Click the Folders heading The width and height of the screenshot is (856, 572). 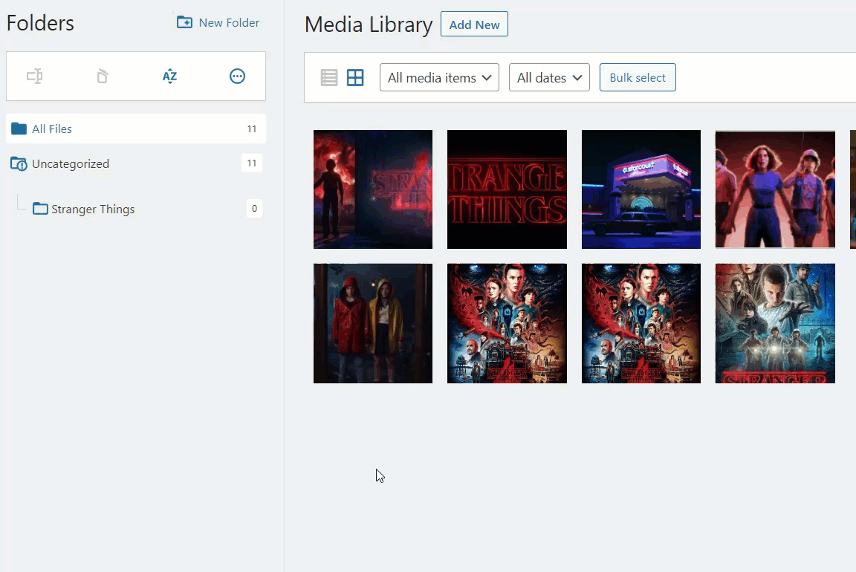[40, 23]
